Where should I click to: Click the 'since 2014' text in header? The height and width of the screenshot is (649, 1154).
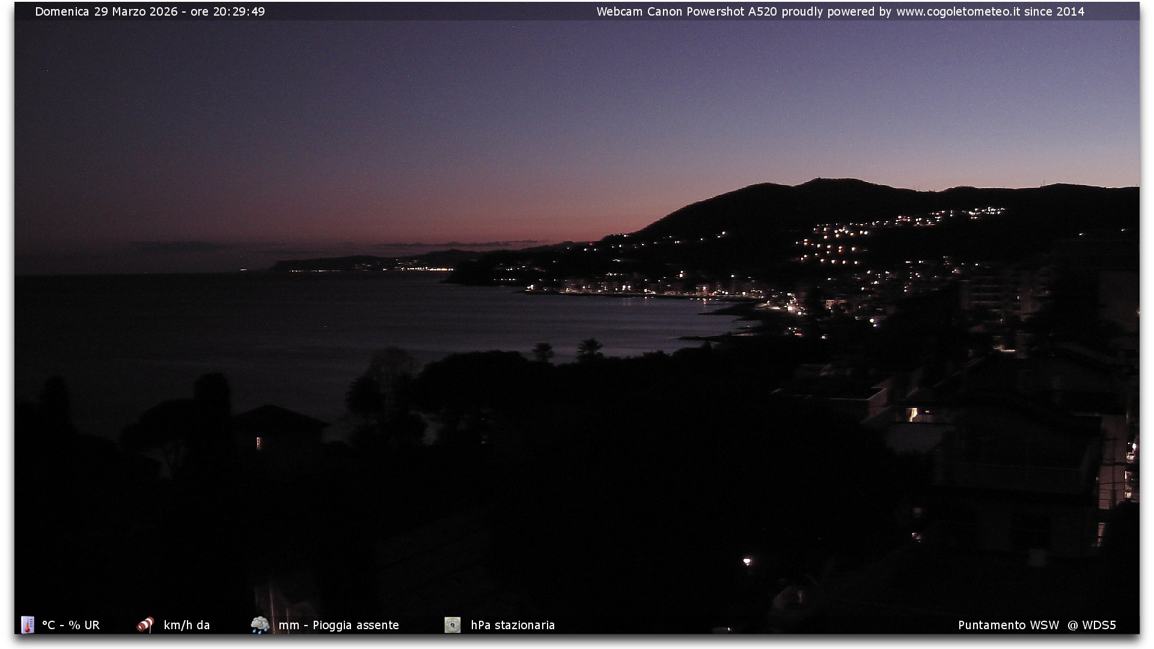click(1054, 11)
